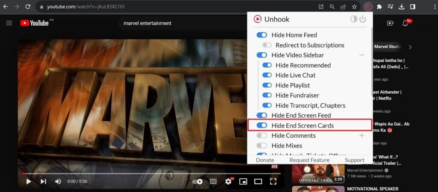Switch to theater mode
This screenshot has height=192, width=438.
(258, 182)
